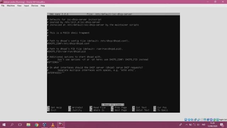Open the Input menu
The image size is (227, 128).
(26, 6)
